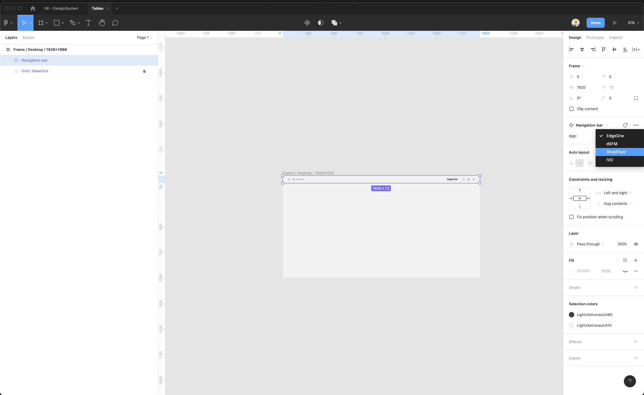Viewport: 644px width, 395px height.
Task: Select the Grid / BaseGrid layer
Action: point(35,71)
